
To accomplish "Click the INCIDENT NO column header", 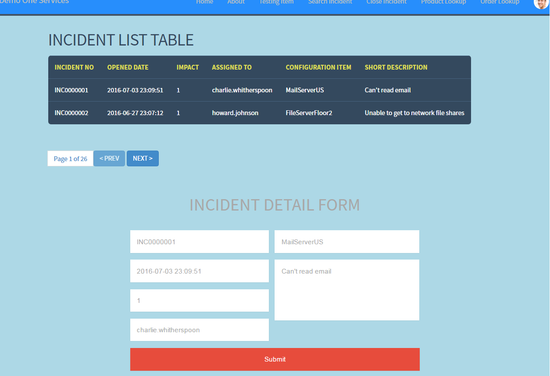I will (74, 67).
